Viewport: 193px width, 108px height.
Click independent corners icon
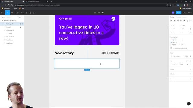[x=191, y=32]
